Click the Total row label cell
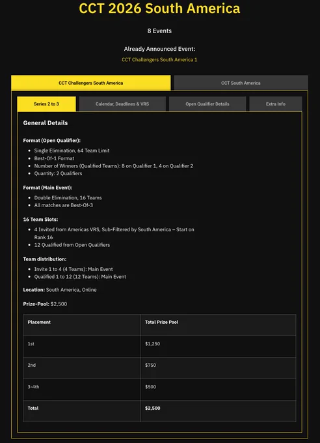The width and height of the screenshot is (320, 443). click(x=82, y=411)
